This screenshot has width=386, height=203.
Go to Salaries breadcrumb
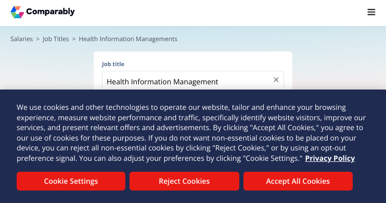point(21,39)
